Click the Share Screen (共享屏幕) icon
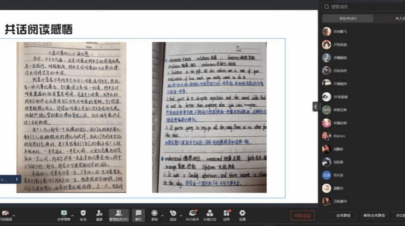Screen dimensions: 405x226 pos(64,213)
